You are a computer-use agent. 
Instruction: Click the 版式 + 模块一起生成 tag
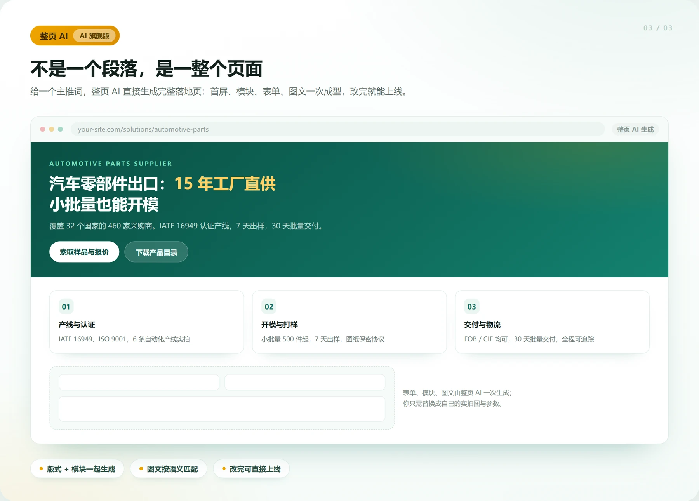pyautogui.click(x=77, y=469)
